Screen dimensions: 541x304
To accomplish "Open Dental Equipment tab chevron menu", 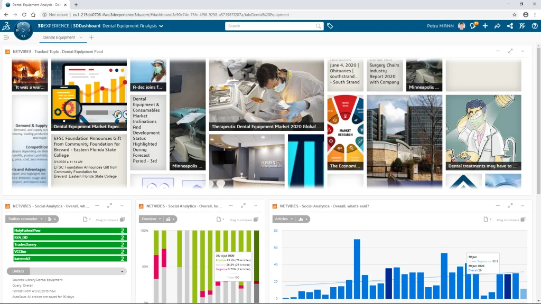I will [81, 37].
